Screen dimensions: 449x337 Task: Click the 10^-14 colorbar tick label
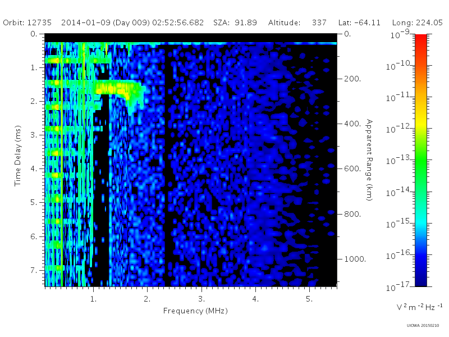[x=399, y=192]
